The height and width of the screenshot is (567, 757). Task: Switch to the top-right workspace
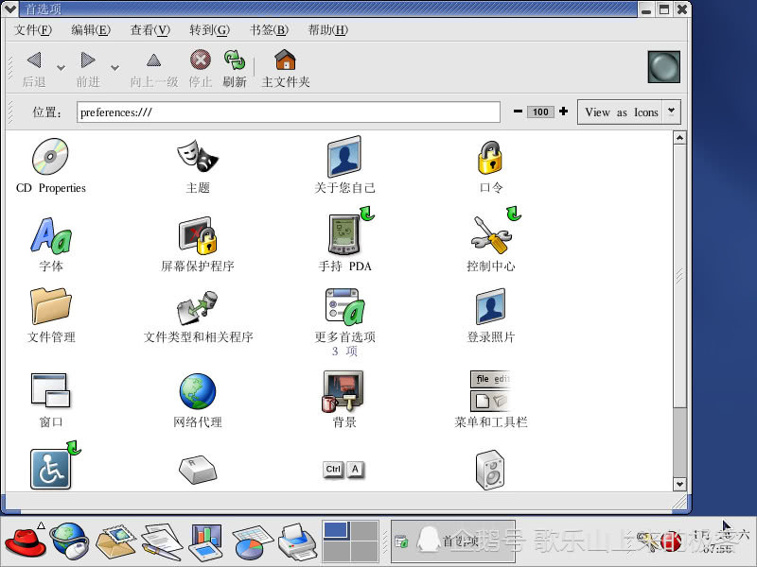(x=364, y=531)
